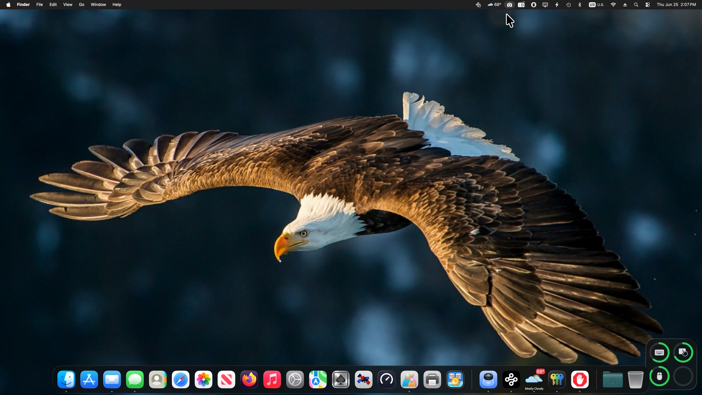Open Mail from the Dock
The height and width of the screenshot is (395, 702).
click(x=112, y=379)
